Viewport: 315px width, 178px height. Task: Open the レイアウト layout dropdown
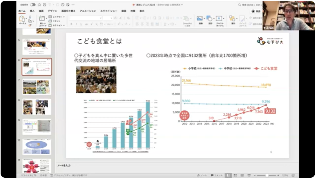coord(57,17)
